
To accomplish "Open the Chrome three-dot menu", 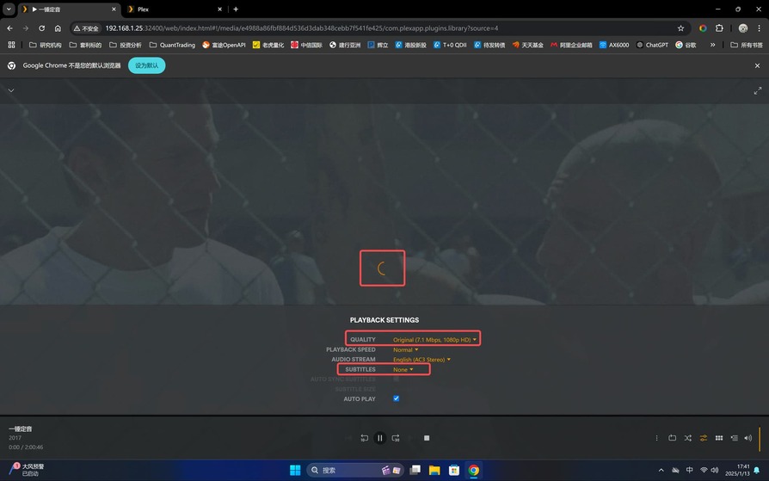I will 759,28.
